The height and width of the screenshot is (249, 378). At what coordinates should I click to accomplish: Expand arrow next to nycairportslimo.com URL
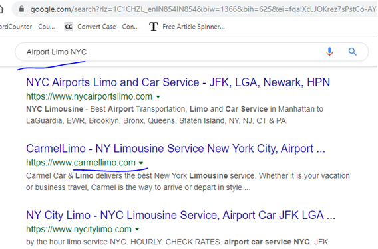coord(158,97)
